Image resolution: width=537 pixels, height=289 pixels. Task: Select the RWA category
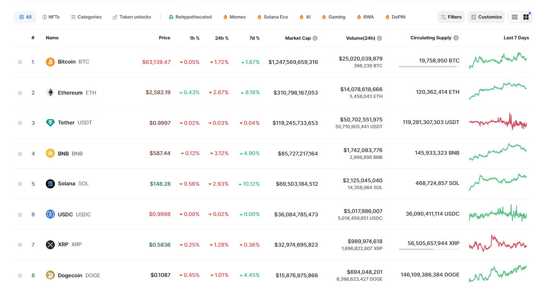365,17
